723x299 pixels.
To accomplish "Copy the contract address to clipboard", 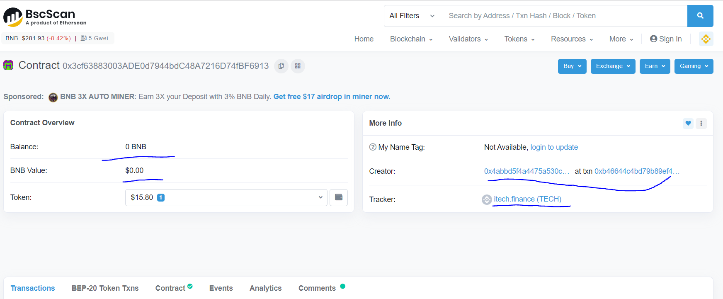I will (281, 66).
